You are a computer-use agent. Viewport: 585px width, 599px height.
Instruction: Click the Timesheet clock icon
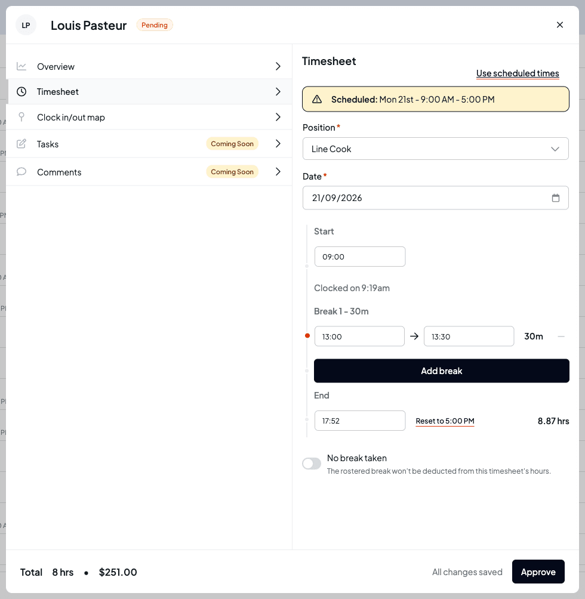tap(21, 92)
